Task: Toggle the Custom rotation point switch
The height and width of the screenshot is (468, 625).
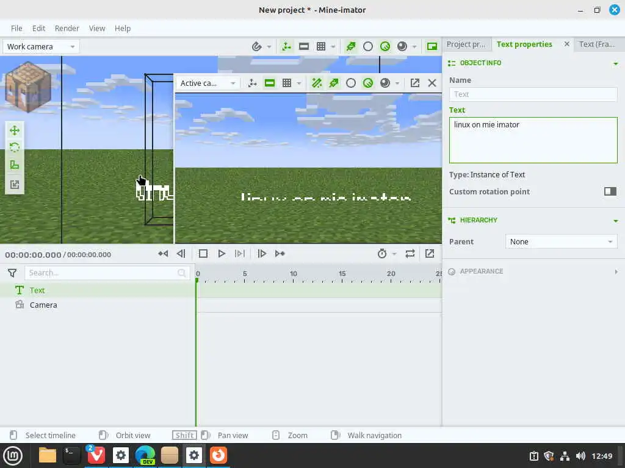Action: [x=610, y=191]
